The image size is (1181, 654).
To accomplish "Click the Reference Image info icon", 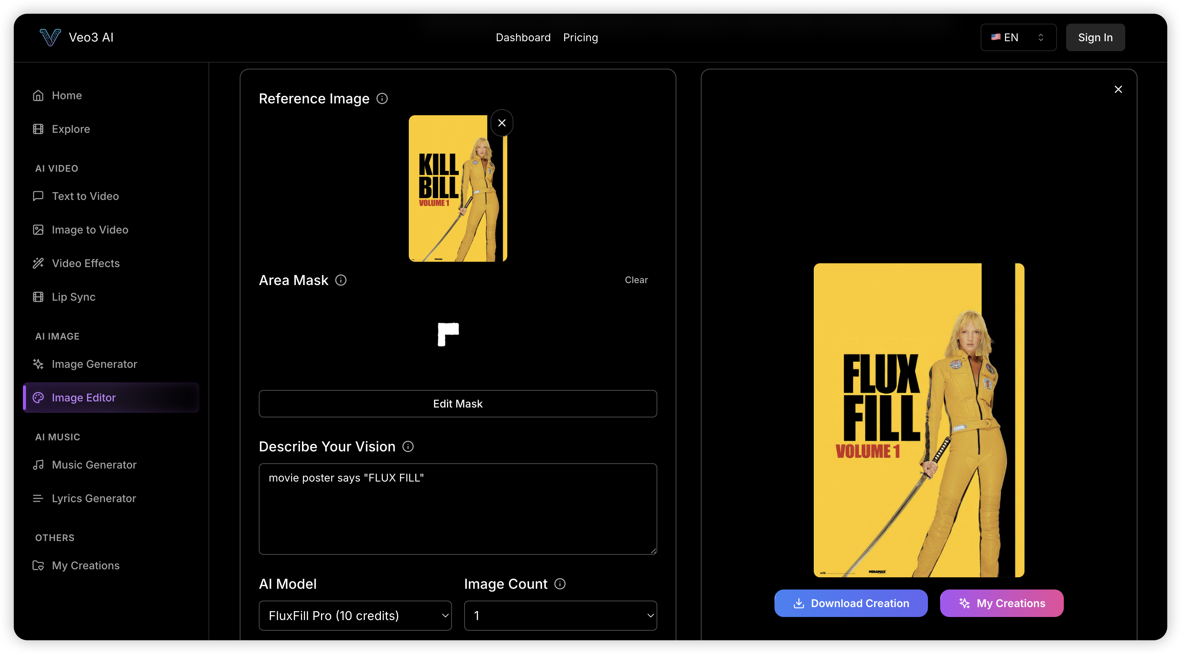I will (x=382, y=98).
